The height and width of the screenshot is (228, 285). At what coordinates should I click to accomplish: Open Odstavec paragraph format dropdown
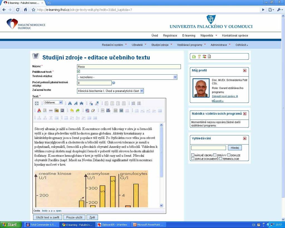tap(53, 102)
